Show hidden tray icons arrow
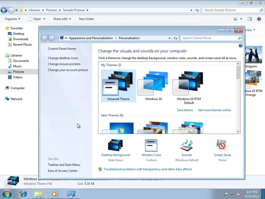The height and width of the screenshot is (199, 265). point(220,194)
